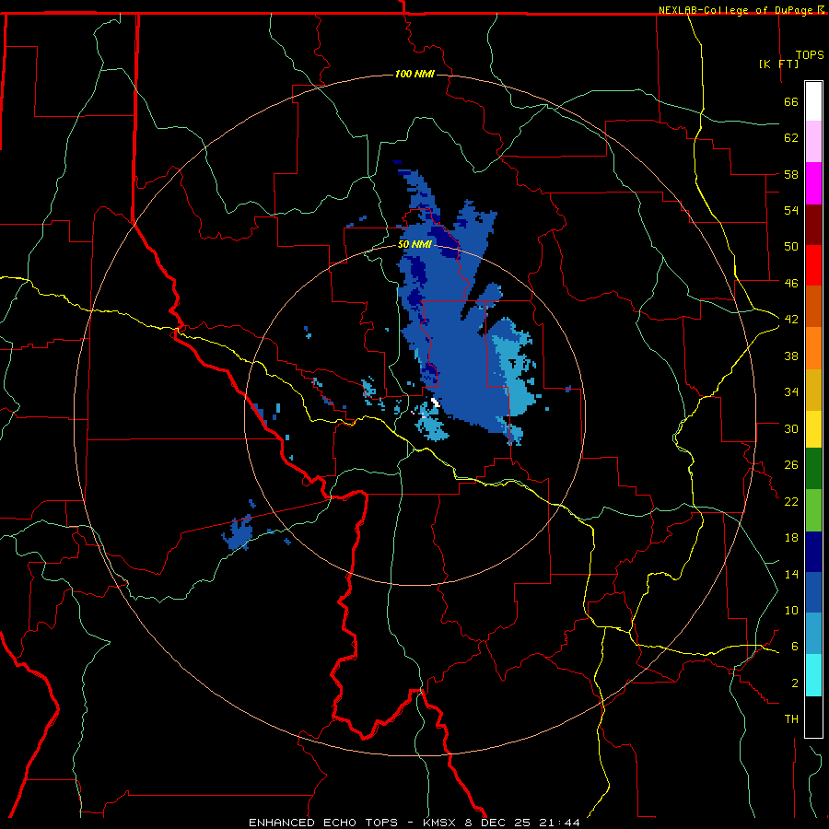Select the light pink legend swatch
The image size is (829, 829).
[813, 141]
